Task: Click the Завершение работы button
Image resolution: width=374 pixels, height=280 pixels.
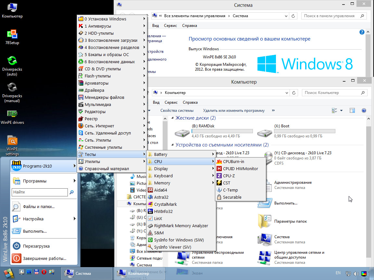Action: (x=44, y=258)
